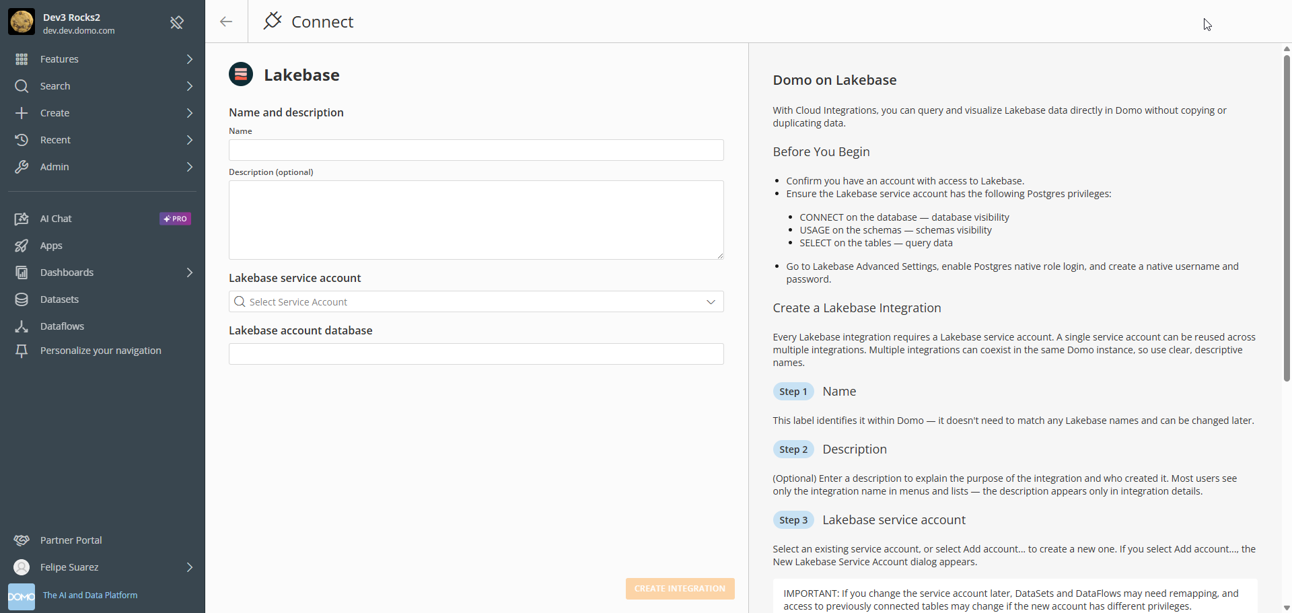The width and height of the screenshot is (1292, 613).
Task: Expand the Recent submenu chevron
Action: (189, 140)
